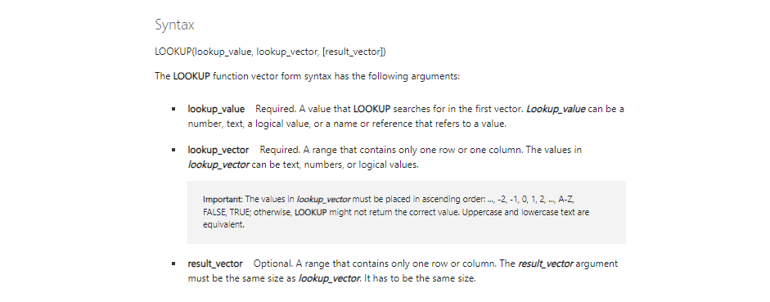Click bold LOOKUP in the lookup_value description

pos(371,109)
